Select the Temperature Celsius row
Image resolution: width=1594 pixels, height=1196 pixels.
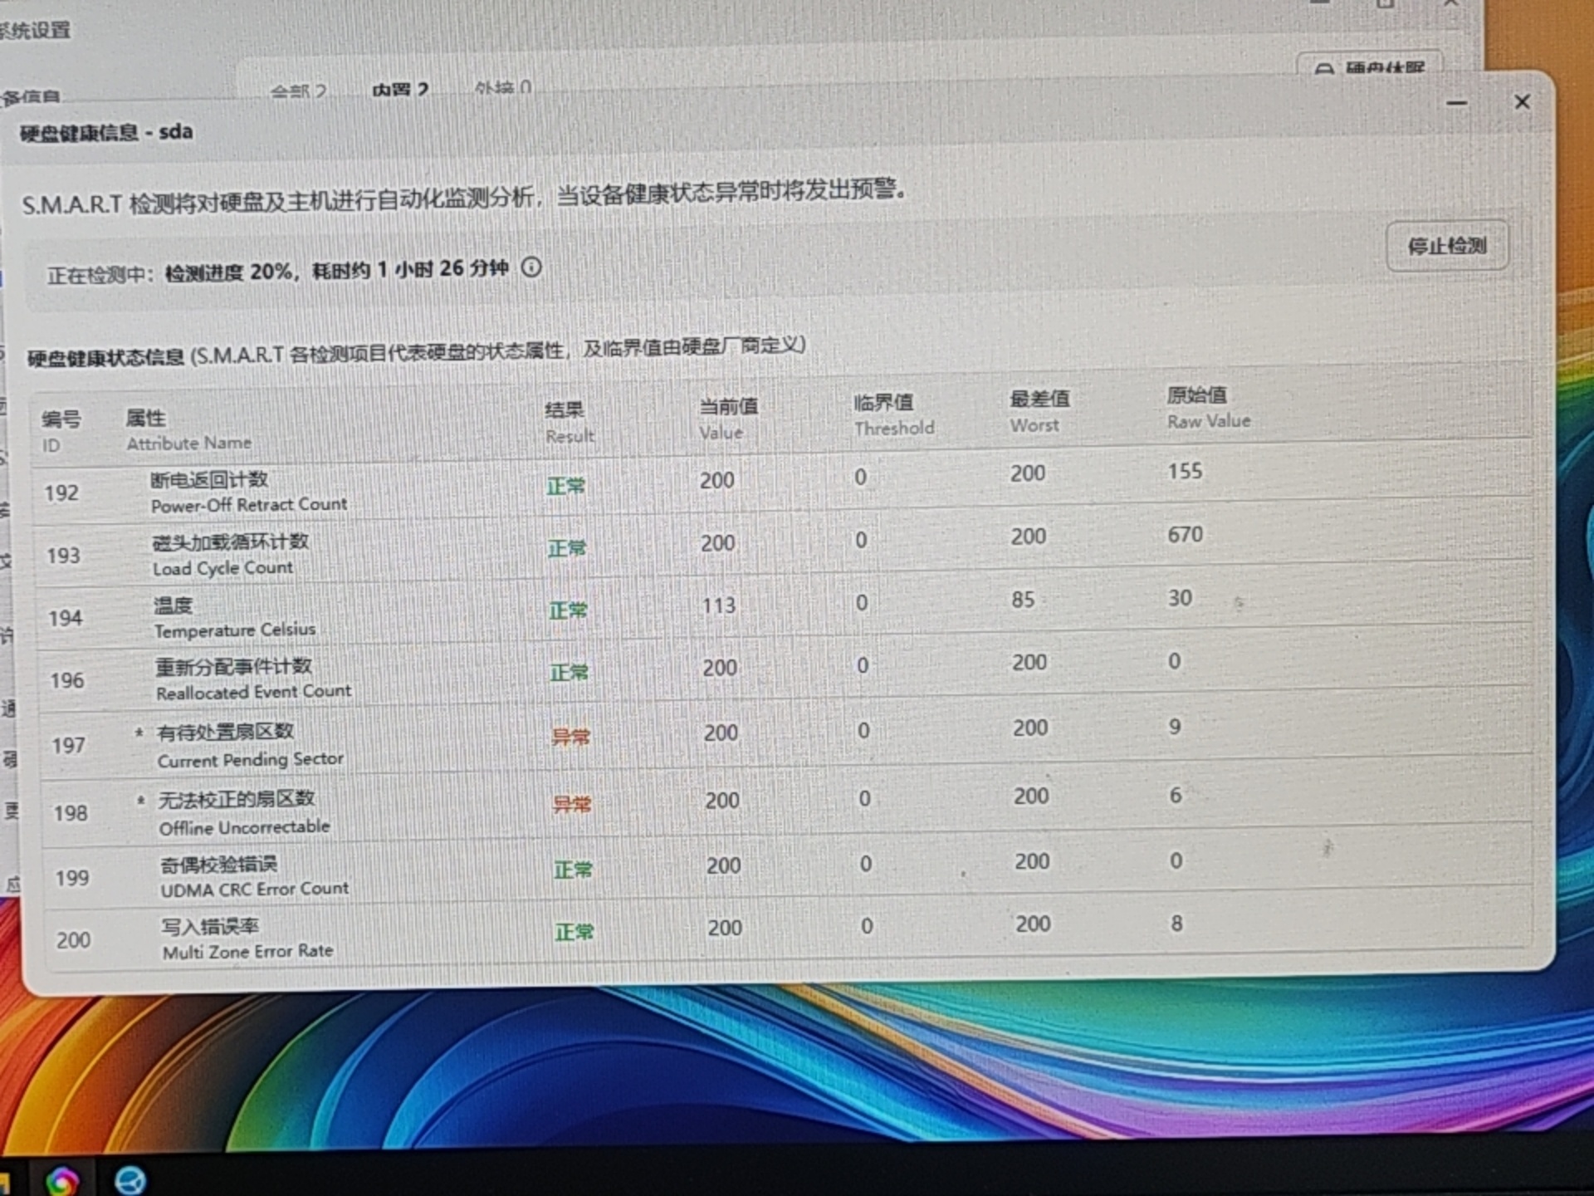click(234, 617)
